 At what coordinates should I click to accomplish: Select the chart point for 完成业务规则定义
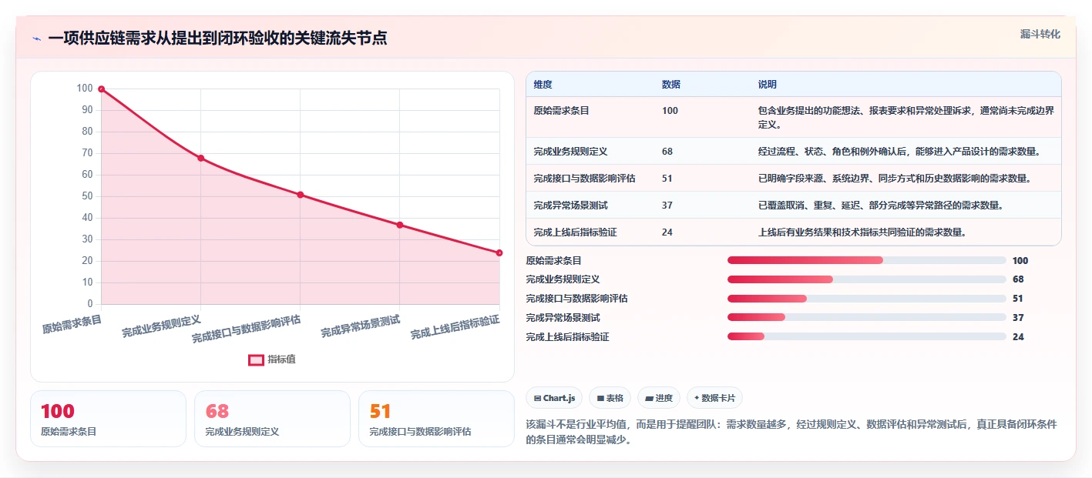(x=200, y=158)
